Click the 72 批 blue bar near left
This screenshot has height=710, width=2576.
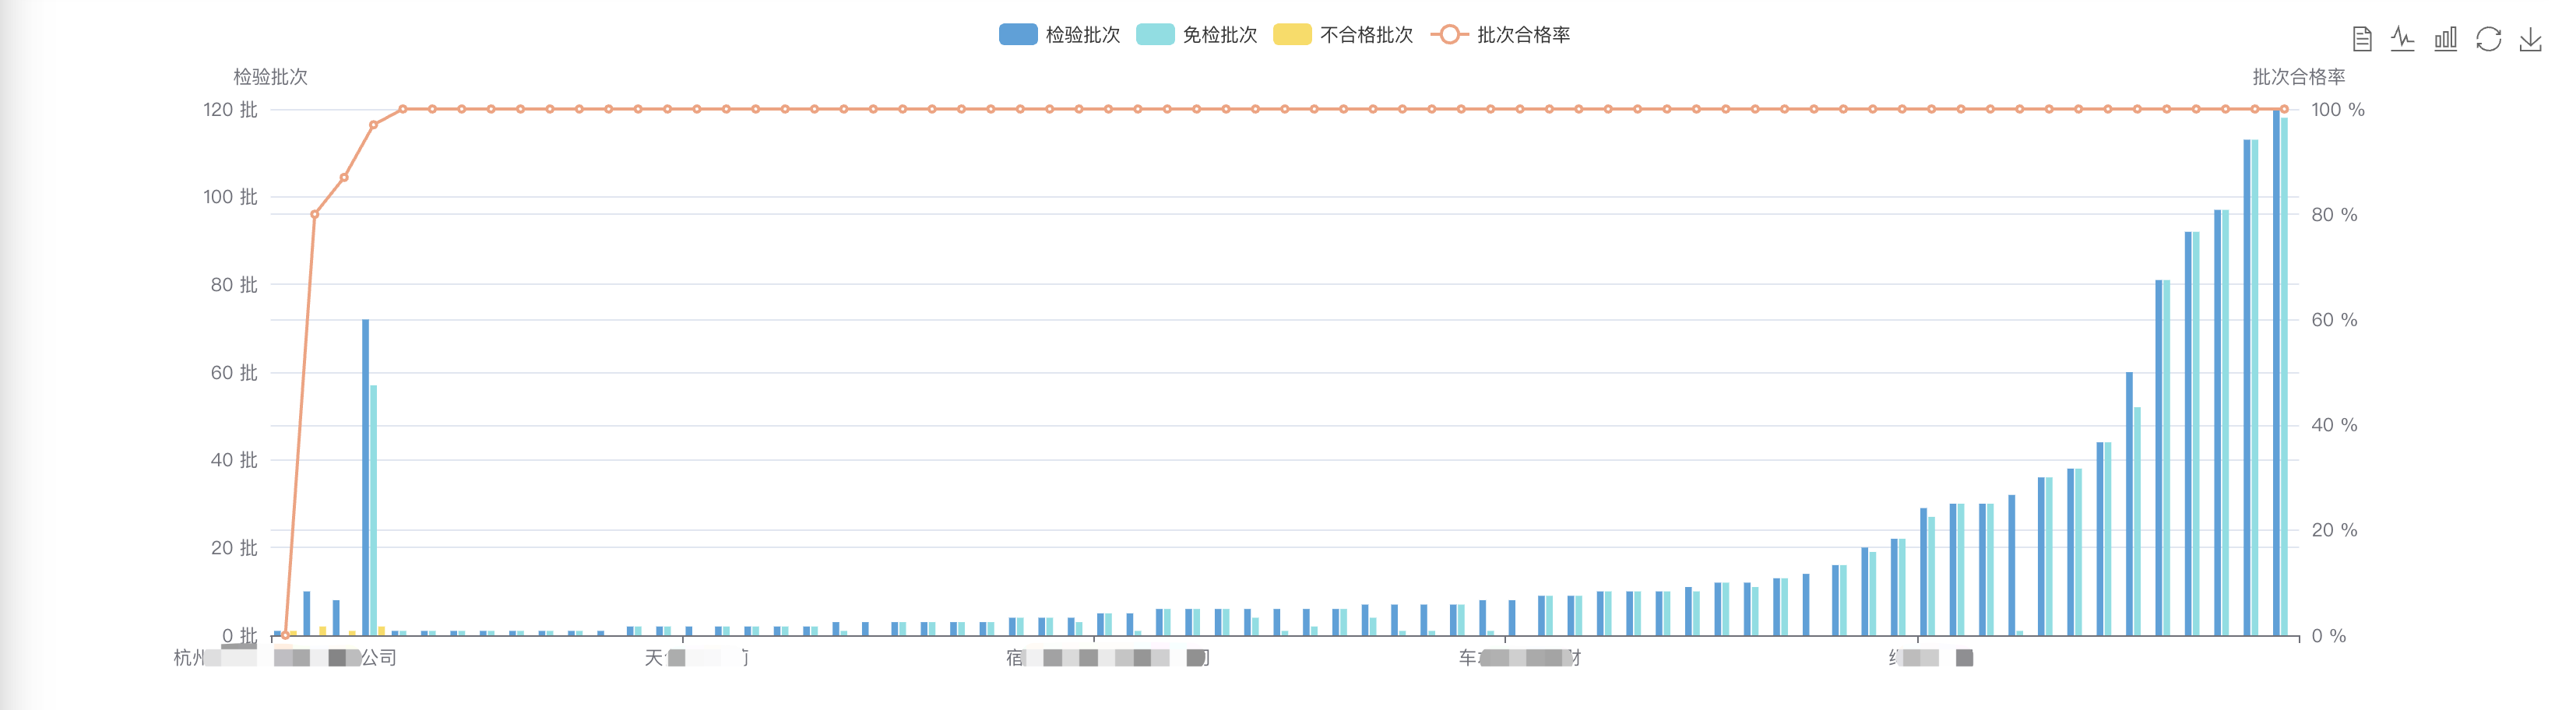365,477
